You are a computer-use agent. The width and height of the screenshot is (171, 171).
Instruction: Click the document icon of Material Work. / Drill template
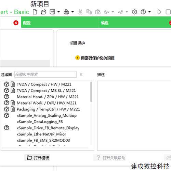(13, 103)
